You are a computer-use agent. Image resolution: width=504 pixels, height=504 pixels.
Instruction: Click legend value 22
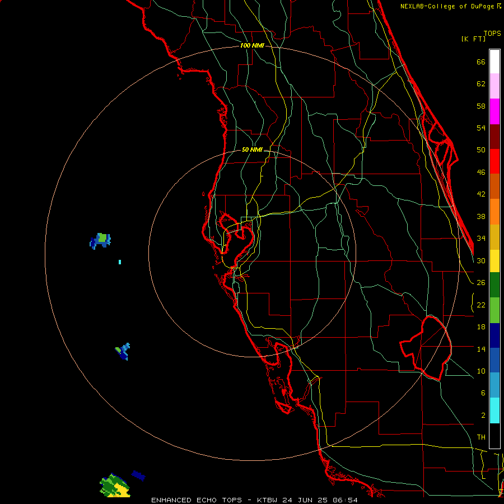[481, 305]
